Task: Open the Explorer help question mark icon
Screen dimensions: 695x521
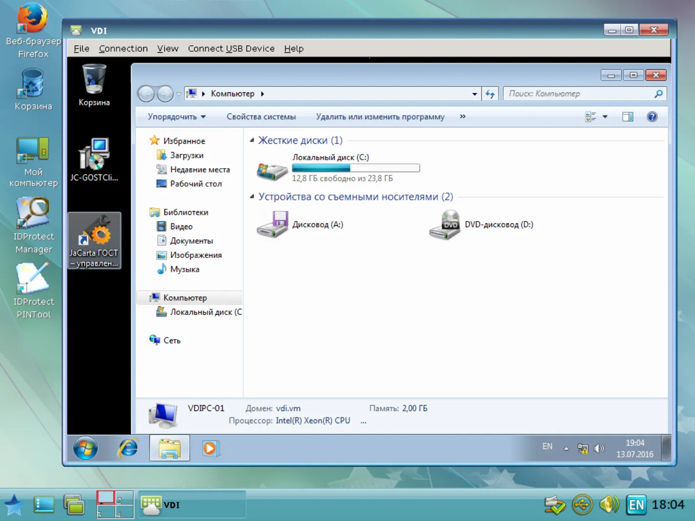Action: pyautogui.click(x=652, y=117)
